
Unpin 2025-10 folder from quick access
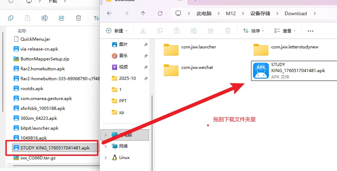(146, 78)
